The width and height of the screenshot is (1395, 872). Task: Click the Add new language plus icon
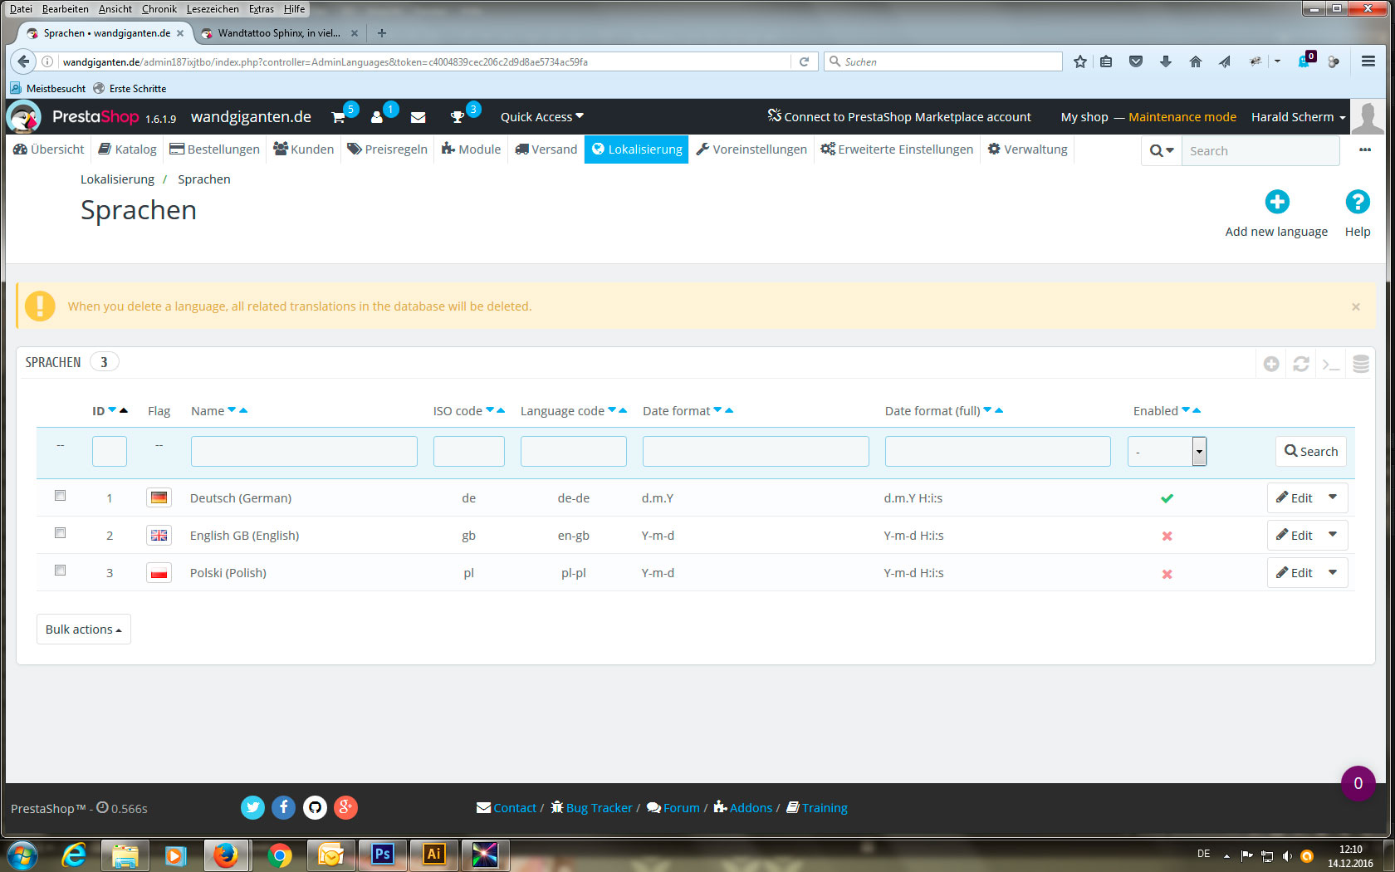click(1276, 202)
